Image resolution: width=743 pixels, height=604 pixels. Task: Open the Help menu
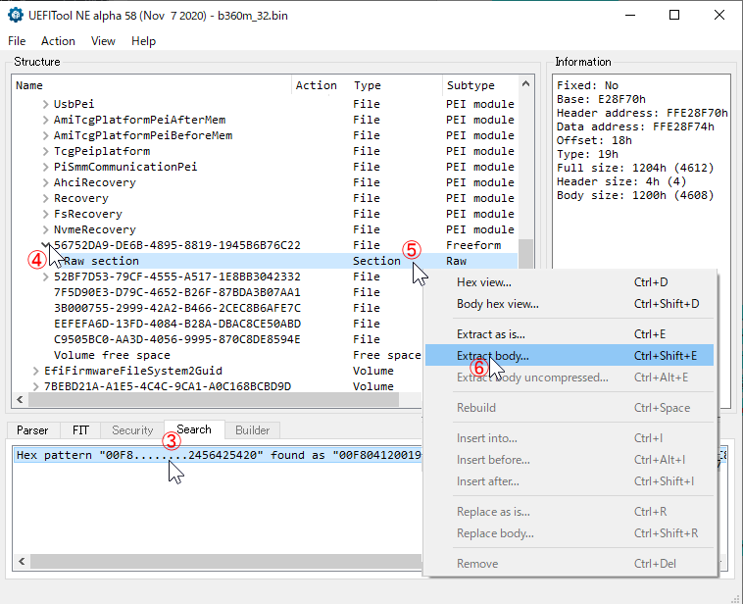click(143, 41)
